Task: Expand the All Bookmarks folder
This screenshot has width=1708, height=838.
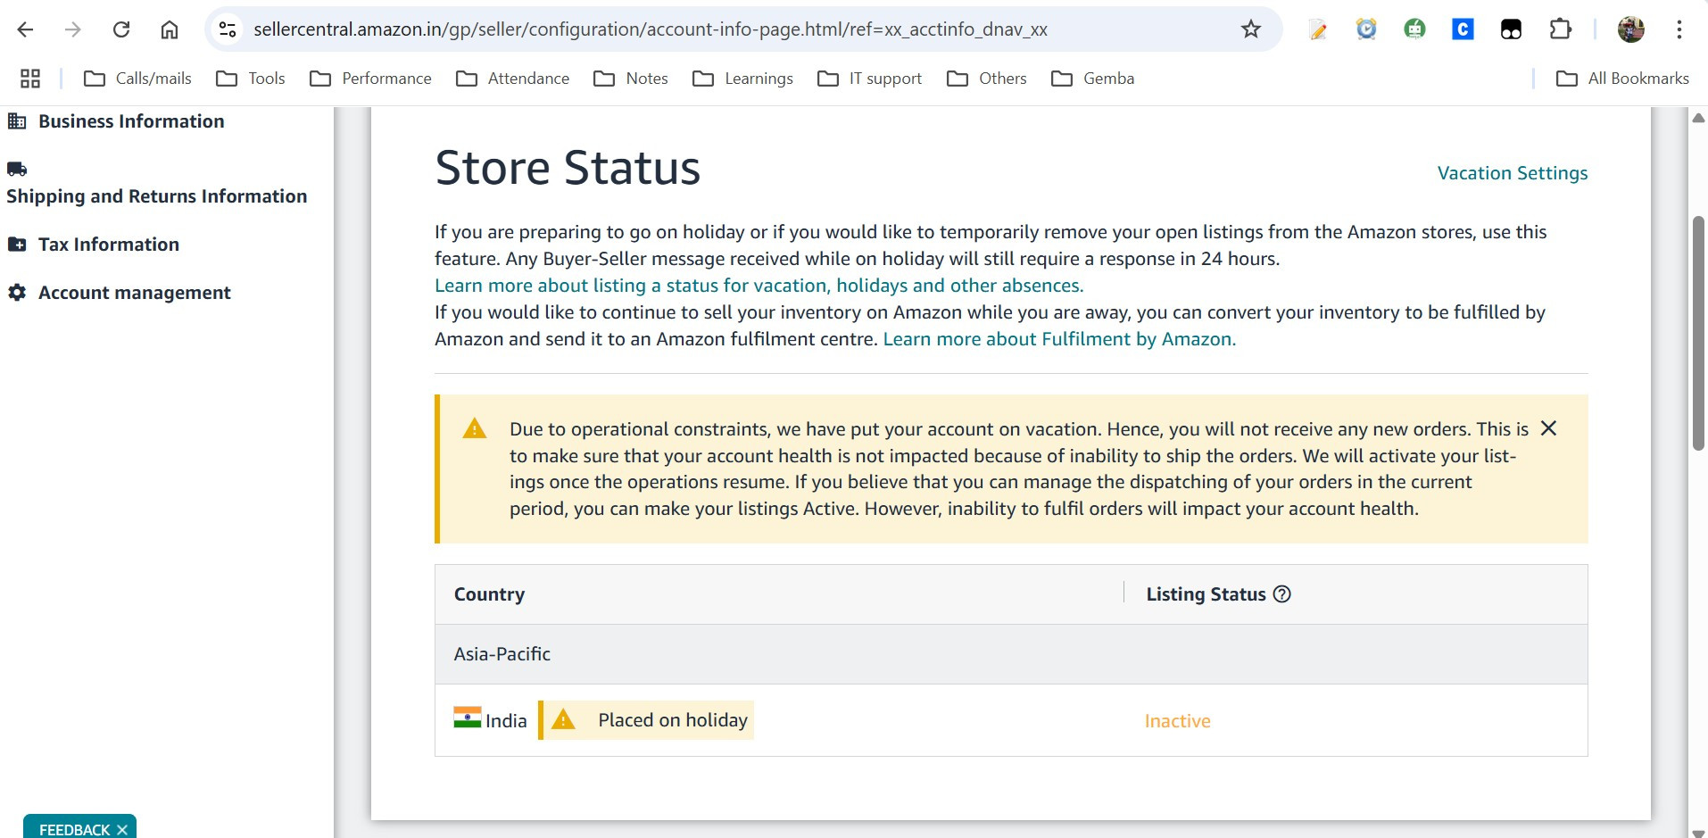Action: (1622, 79)
